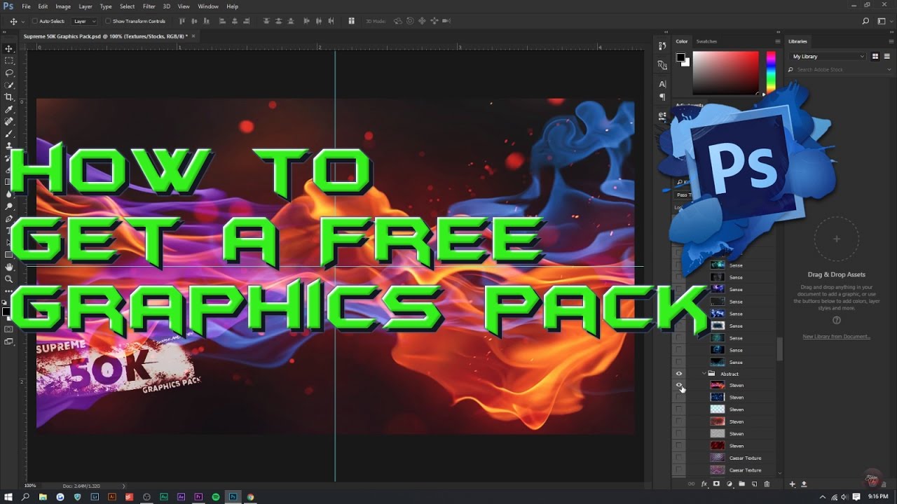The width and height of the screenshot is (897, 504).
Task: Select the Crop tool
Action: [x=9, y=97]
